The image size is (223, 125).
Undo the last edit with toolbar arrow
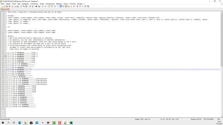tap(30, 6)
